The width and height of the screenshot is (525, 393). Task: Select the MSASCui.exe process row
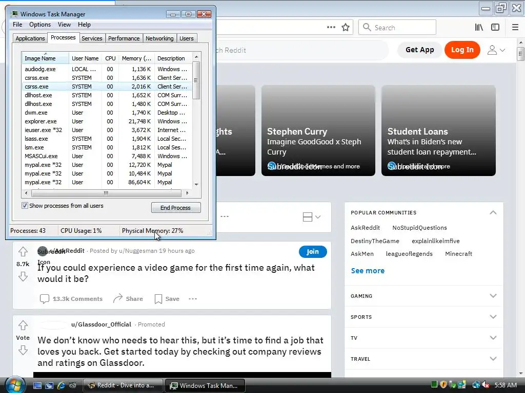point(107,156)
